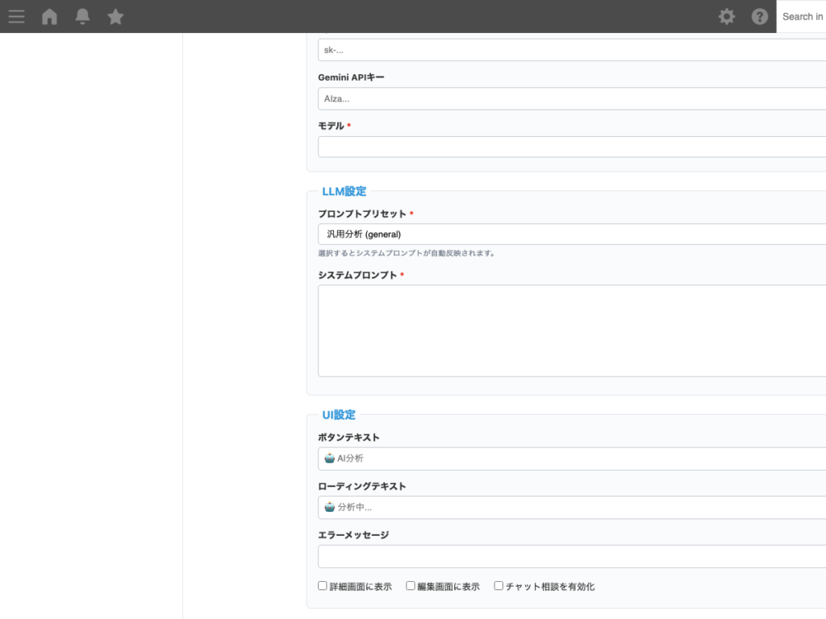Enable 編集画面に表示 checkbox
826x619 pixels.
[x=410, y=585]
